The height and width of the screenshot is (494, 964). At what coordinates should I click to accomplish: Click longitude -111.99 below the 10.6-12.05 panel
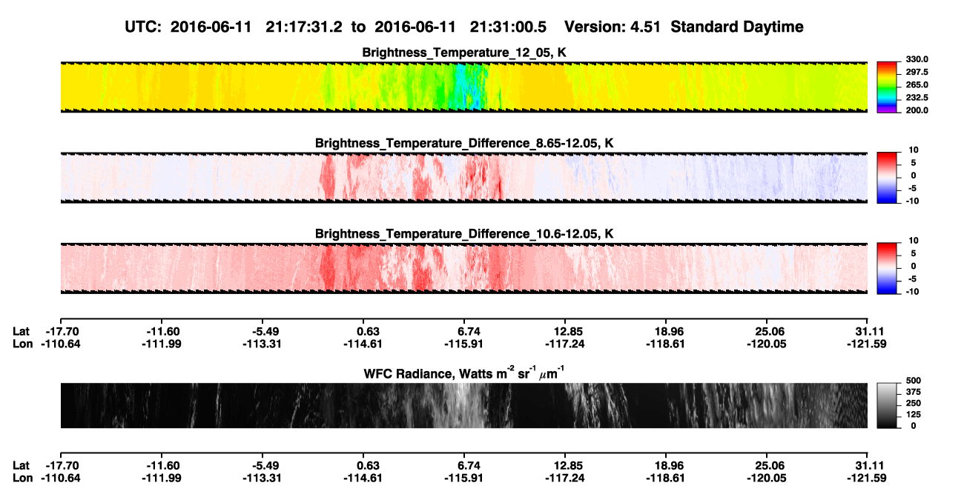pyautogui.click(x=162, y=344)
